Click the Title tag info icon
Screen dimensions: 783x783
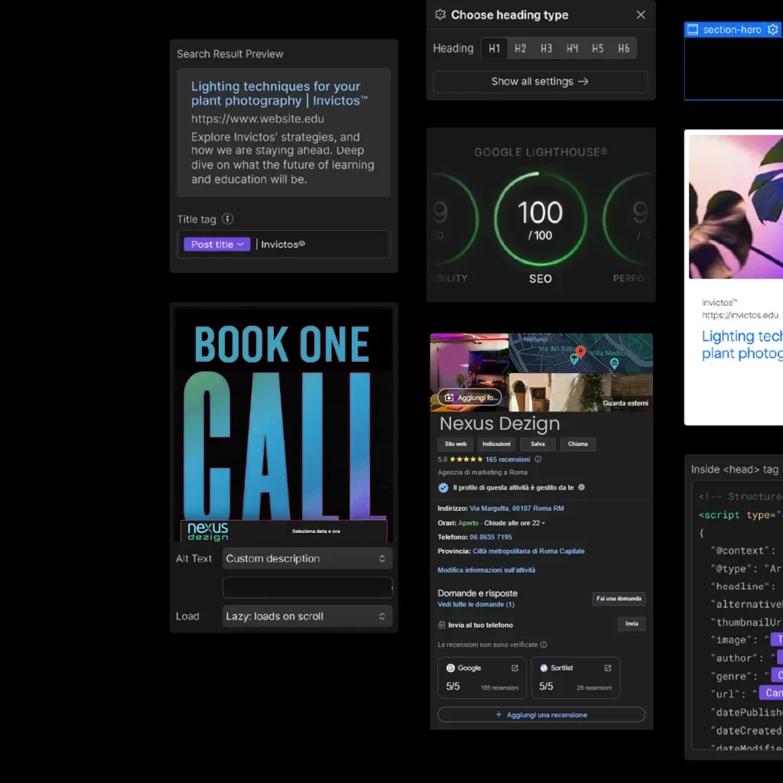(227, 219)
